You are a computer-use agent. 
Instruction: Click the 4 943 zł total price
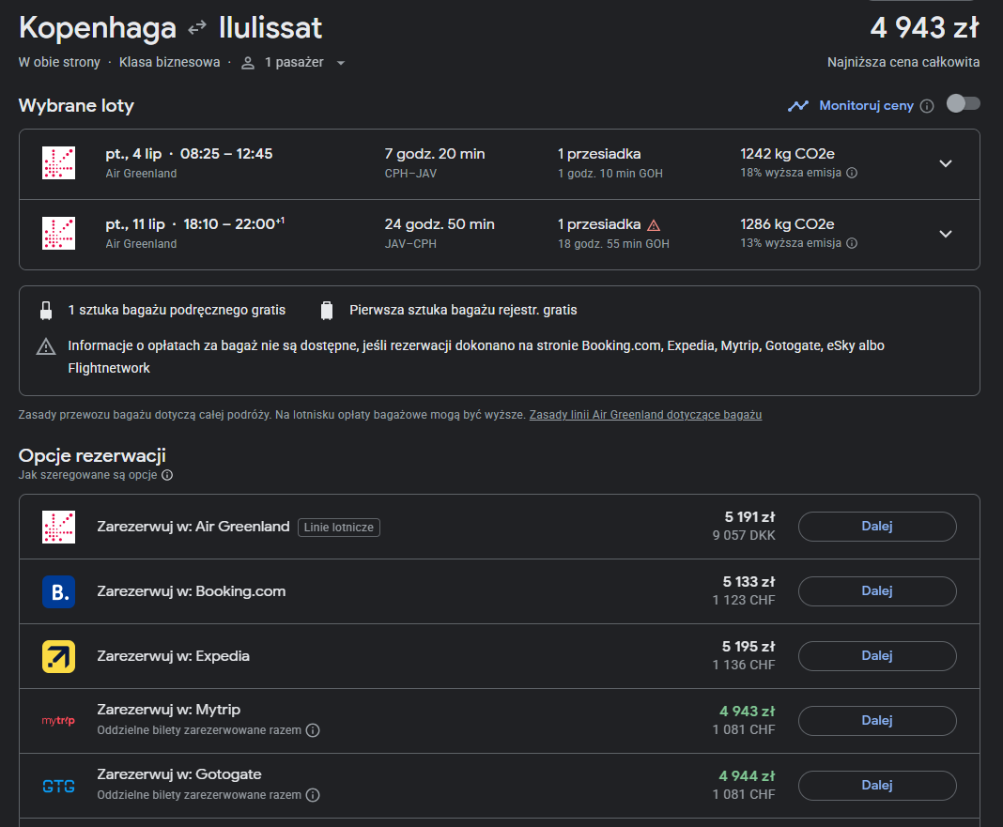pos(924,27)
